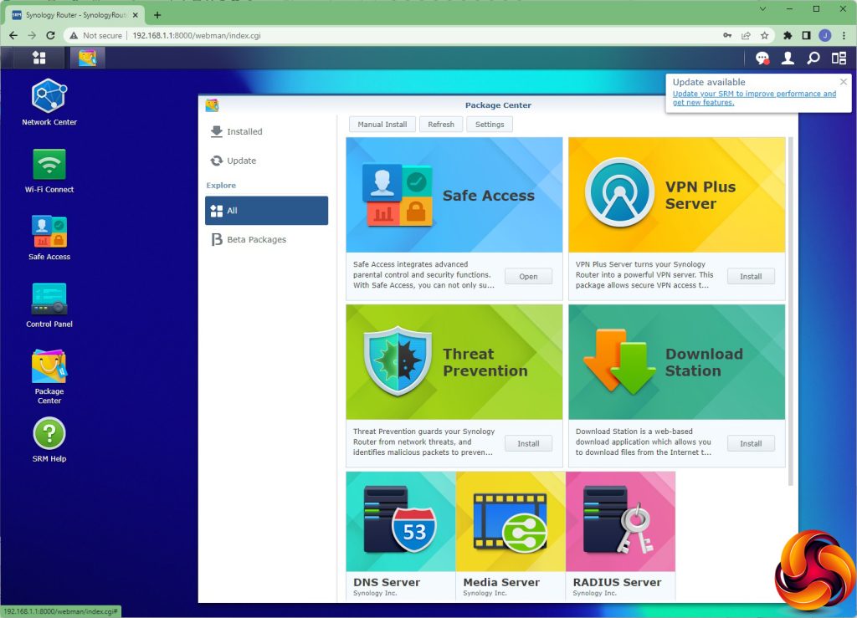This screenshot has height=618, width=857.
Task: Open Package Center Settings button
Action: click(489, 125)
